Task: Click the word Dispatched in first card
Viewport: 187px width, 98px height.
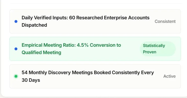Action: (x=34, y=25)
